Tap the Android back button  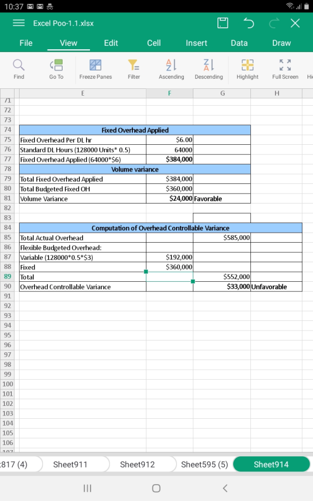(225, 488)
